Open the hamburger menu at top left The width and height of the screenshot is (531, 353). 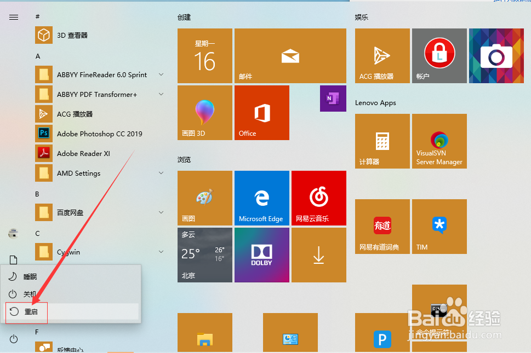tap(14, 18)
